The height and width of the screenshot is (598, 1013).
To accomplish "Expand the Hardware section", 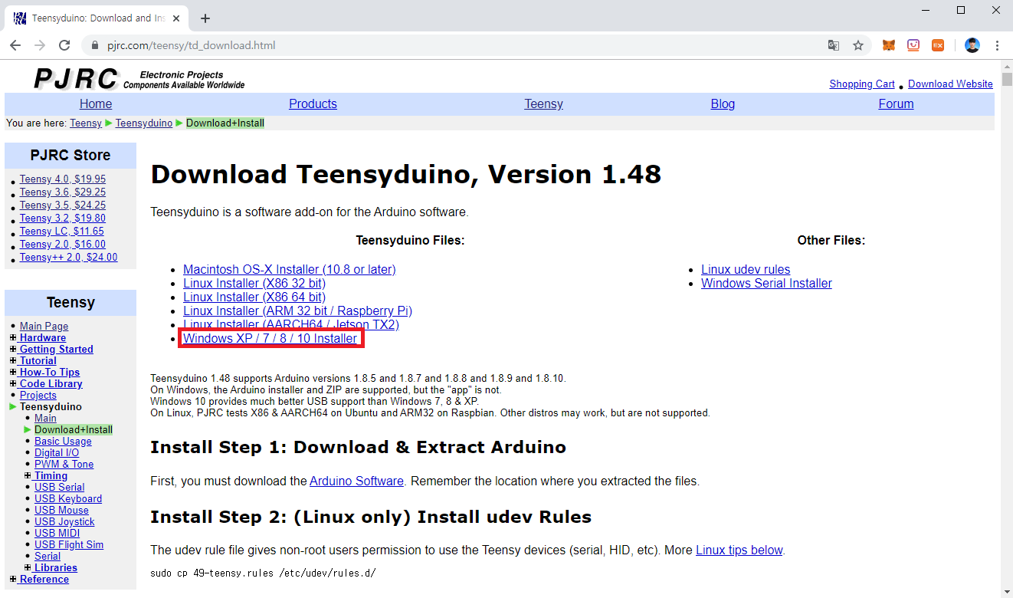I will click(13, 338).
